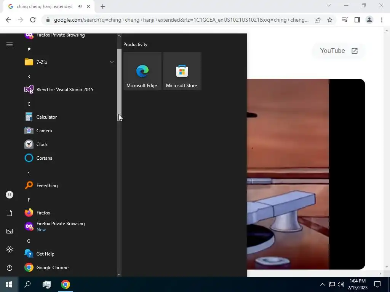Open network status in system tray
The height and width of the screenshot is (292, 390).
coord(332,284)
